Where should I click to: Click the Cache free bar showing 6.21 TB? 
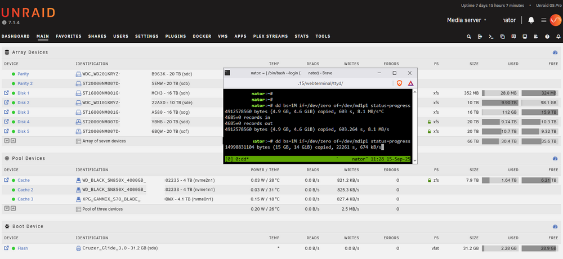(540, 180)
